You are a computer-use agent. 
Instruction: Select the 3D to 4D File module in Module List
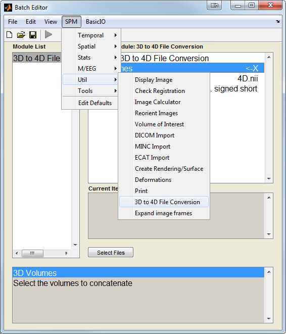point(37,58)
